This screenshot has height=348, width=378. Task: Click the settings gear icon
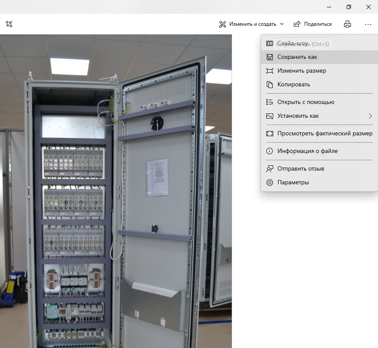pos(269,183)
